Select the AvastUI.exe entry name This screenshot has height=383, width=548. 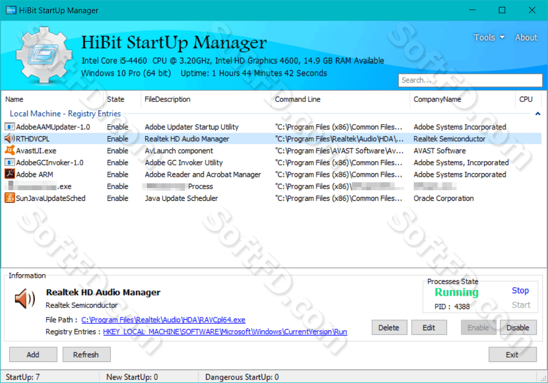36,151
